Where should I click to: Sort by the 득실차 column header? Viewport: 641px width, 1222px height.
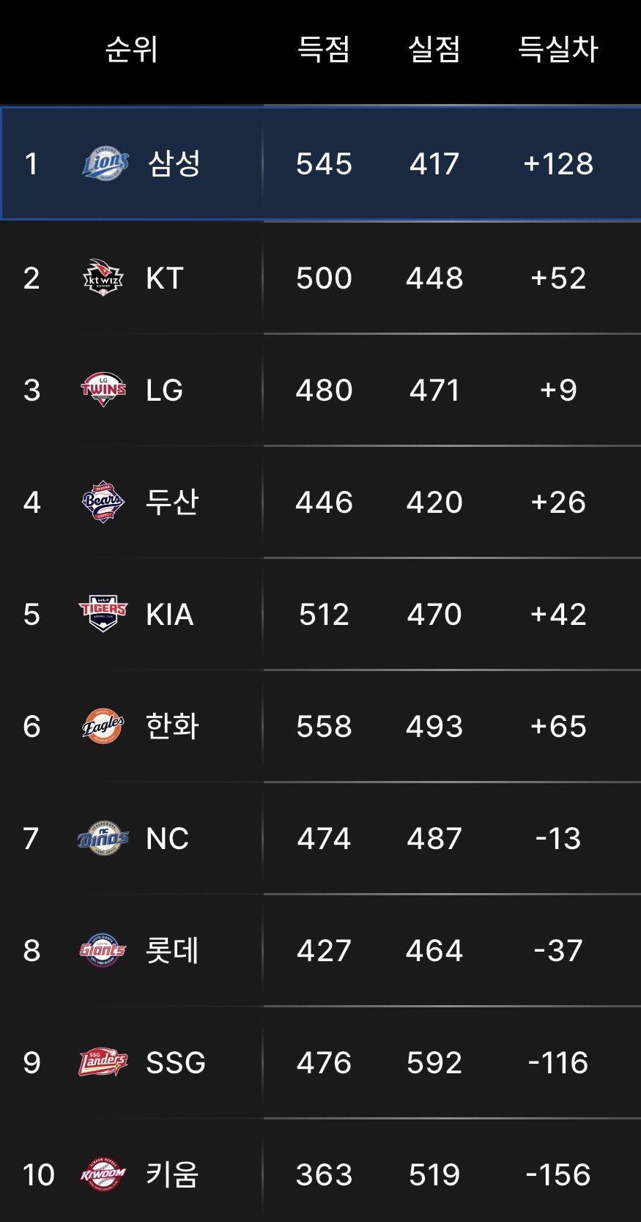point(558,50)
